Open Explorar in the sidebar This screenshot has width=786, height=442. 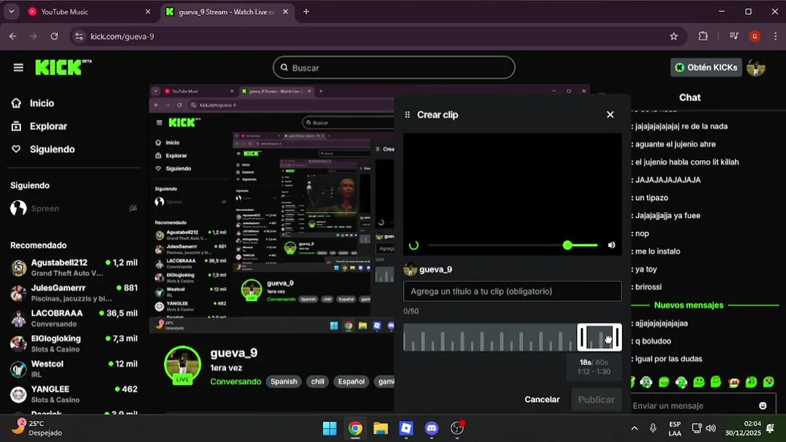[39, 126]
